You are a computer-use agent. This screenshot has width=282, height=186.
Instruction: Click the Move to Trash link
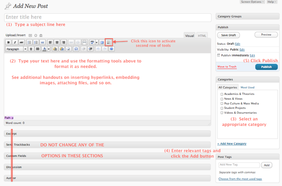(x=227, y=67)
